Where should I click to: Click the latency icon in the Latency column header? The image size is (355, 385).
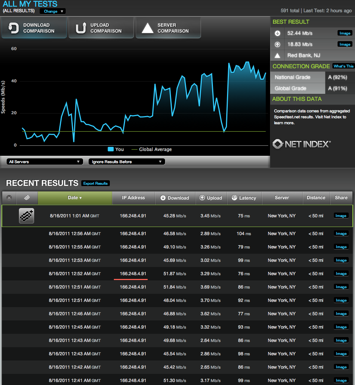(x=234, y=198)
